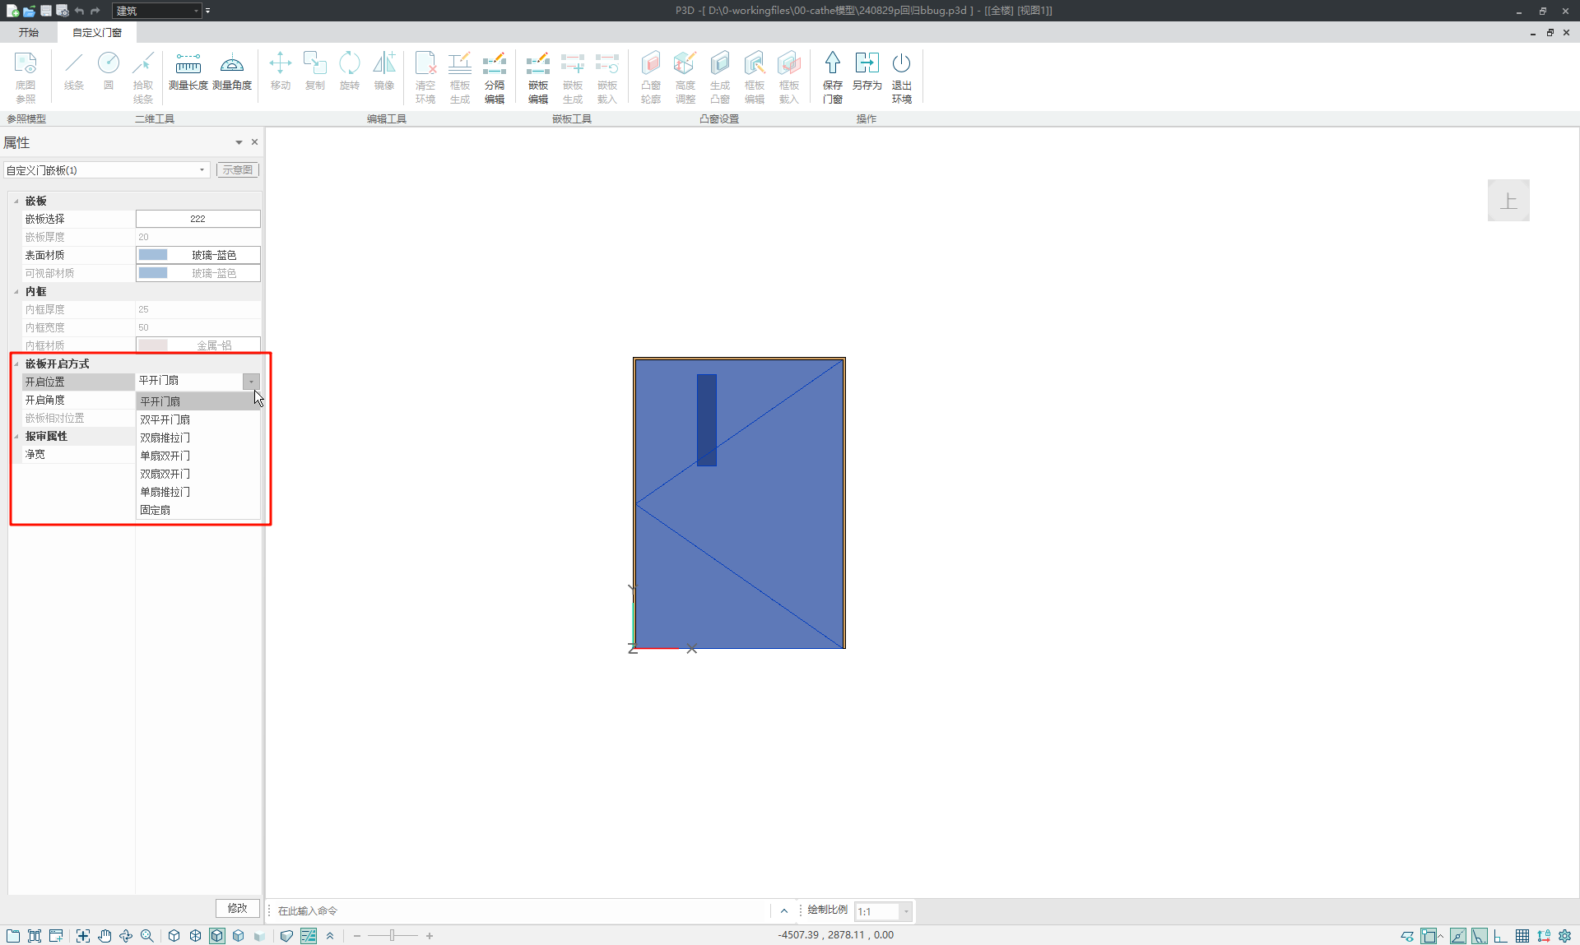Click the zoom magnifier icon in status bar
Image resolution: width=1580 pixels, height=945 pixels.
point(147,935)
